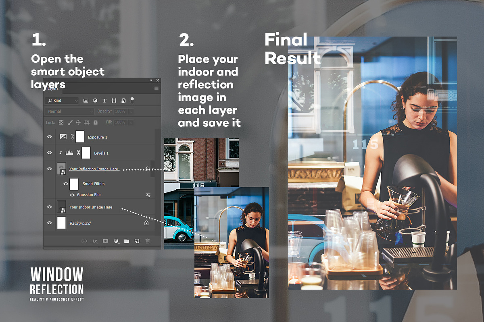Filter for smart objects icon

[123, 100]
